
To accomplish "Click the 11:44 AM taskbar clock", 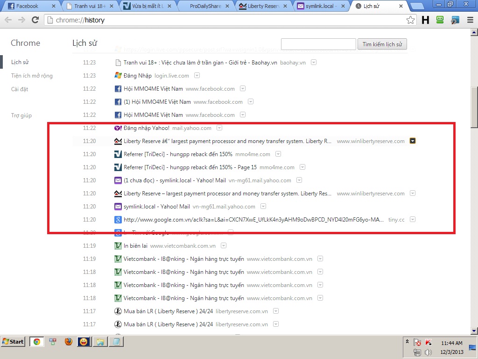I will click(451, 343).
